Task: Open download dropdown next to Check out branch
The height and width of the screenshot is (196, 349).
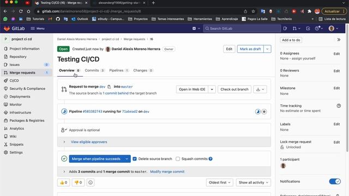Action: (260, 89)
